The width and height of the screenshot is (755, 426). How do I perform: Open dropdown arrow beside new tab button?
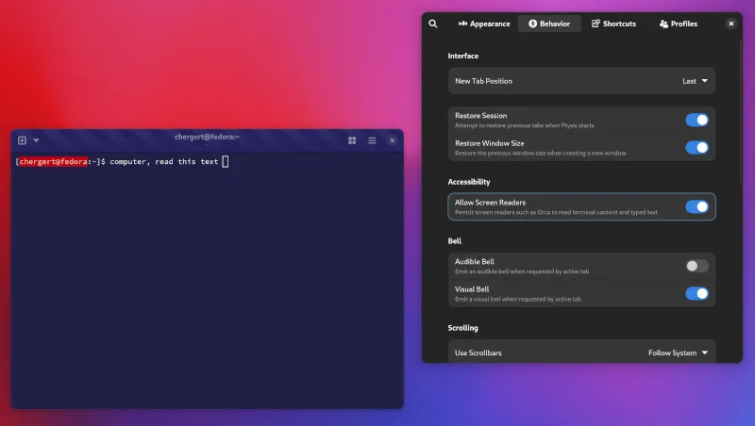pos(36,140)
